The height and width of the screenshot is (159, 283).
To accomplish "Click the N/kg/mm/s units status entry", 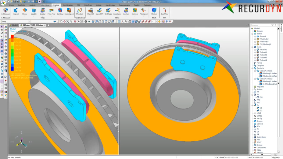I will (276, 157).
